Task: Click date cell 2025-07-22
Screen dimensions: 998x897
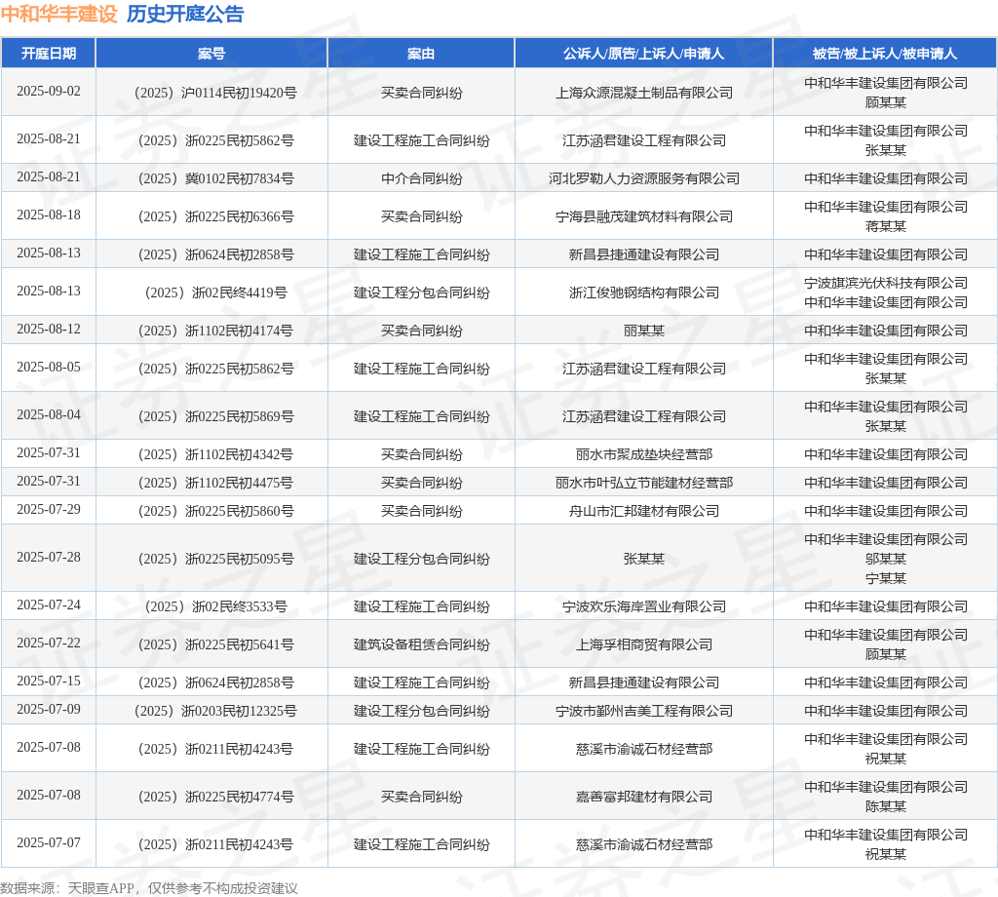Action: click(49, 643)
